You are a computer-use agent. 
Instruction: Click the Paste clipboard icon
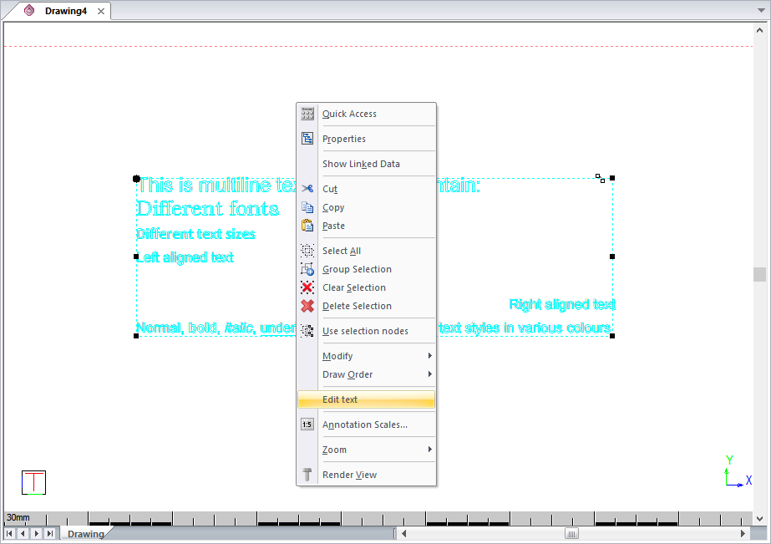coord(307,226)
